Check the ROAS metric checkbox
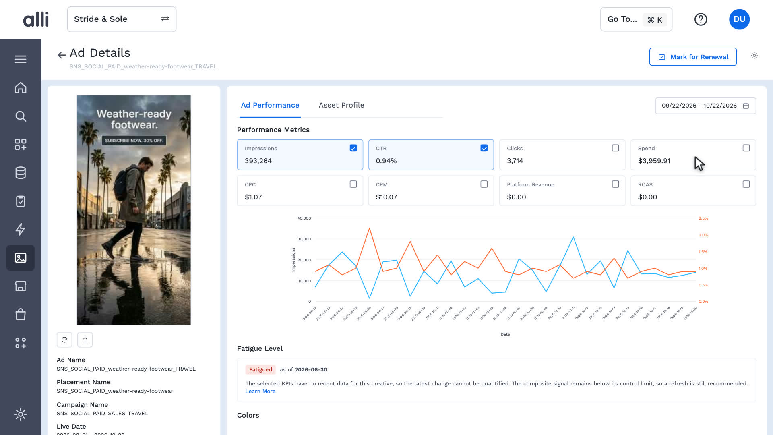773x435 pixels. 746,184
